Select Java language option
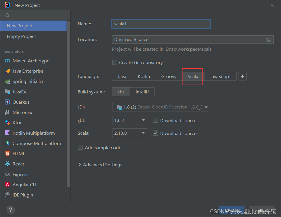 (x=122, y=77)
